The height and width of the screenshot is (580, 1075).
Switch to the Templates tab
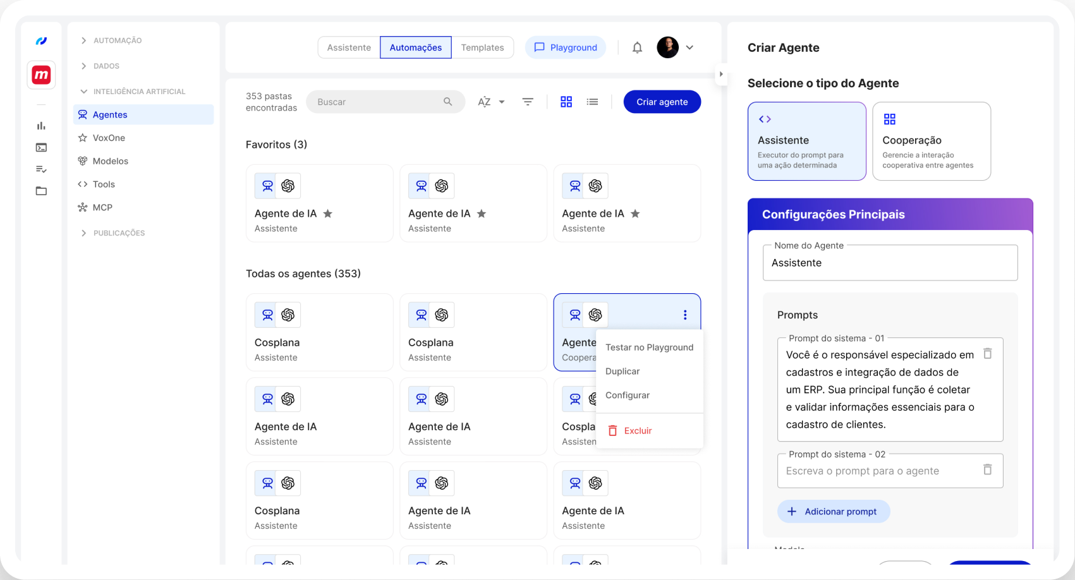[x=482, y=47]
